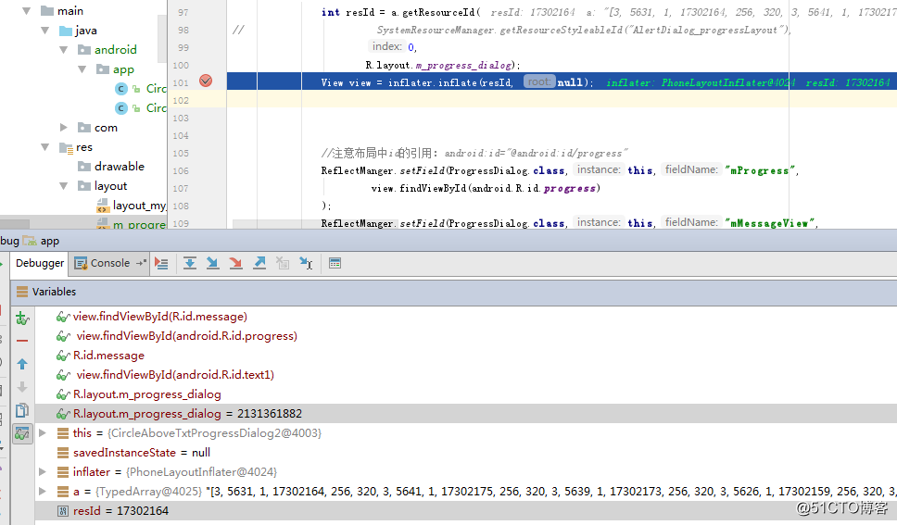Switch to the Console tab

pos(110,263)
